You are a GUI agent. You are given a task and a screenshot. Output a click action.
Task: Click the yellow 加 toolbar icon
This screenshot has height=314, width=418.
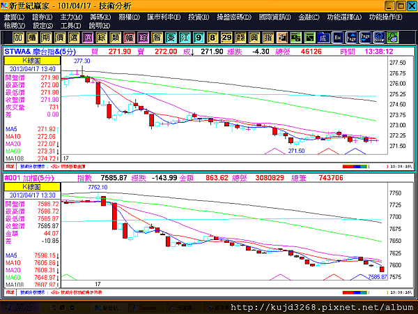click(x=18, y=38)
